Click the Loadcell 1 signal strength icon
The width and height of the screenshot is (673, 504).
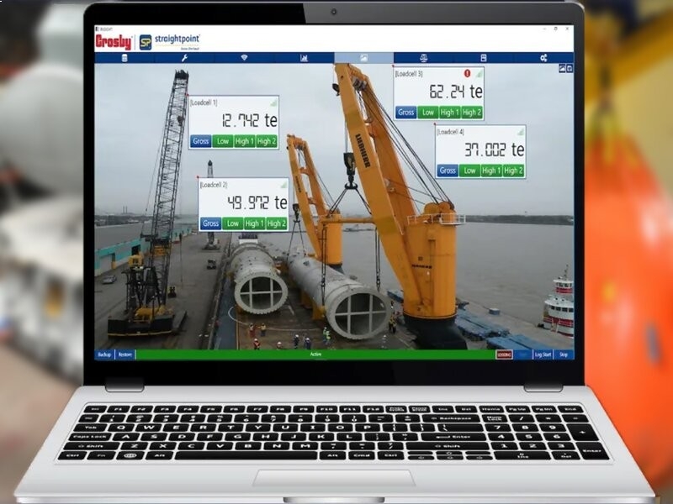[x=273, y=102]
